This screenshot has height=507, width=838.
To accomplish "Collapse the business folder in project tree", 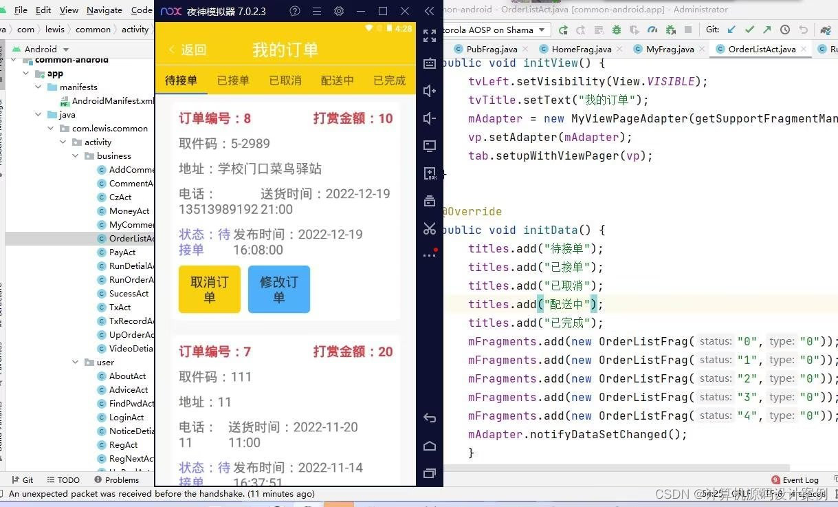I will coord(76,156).
